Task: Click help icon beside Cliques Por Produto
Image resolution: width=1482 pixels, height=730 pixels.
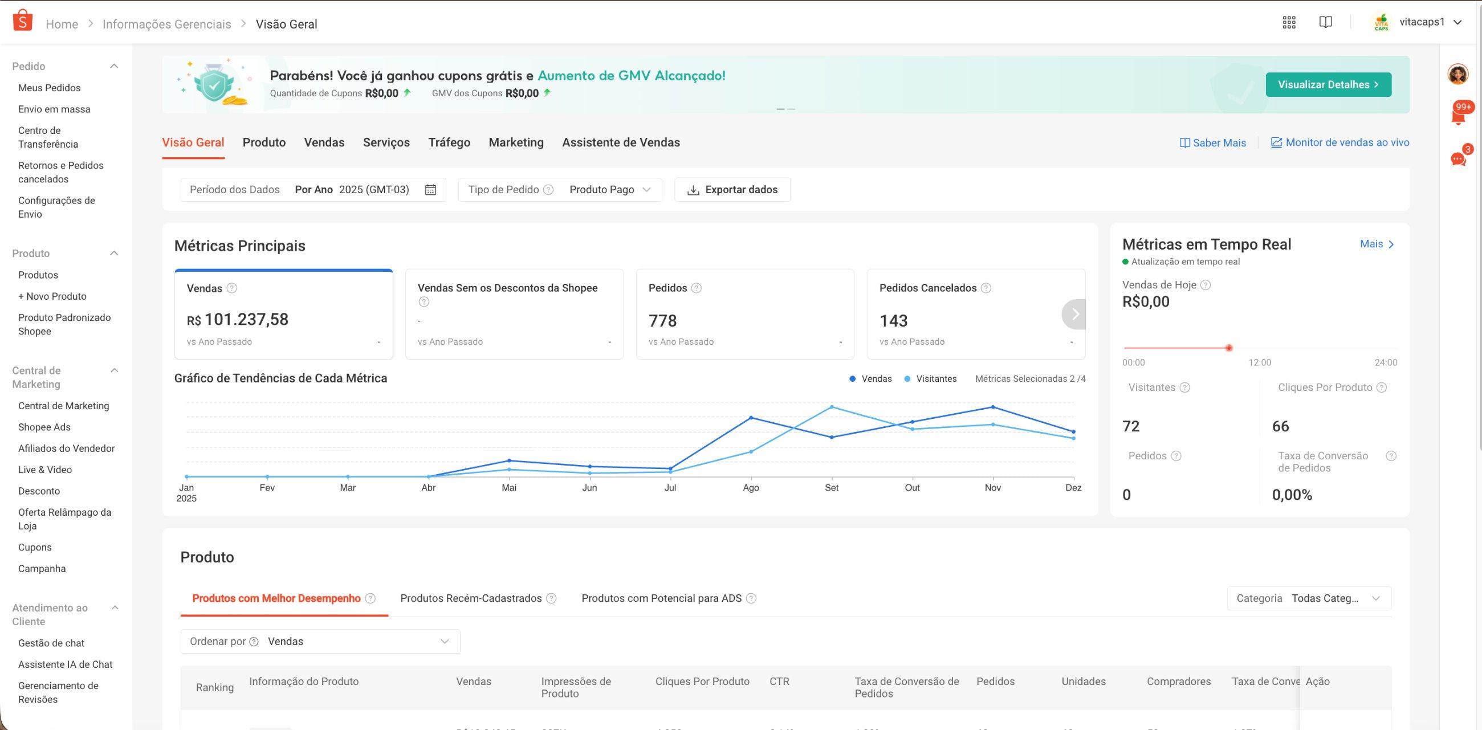Action: 1381,388
